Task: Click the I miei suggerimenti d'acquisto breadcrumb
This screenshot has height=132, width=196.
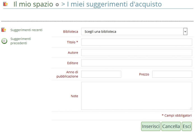Action: tap(111, 4)
